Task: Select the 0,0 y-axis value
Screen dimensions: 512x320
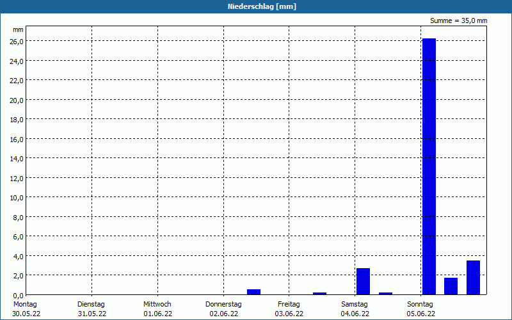Action: (19, 296)
